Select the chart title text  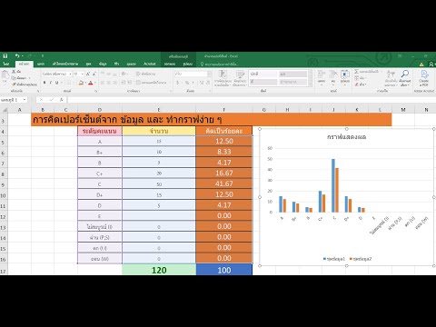tap(347, 137)
